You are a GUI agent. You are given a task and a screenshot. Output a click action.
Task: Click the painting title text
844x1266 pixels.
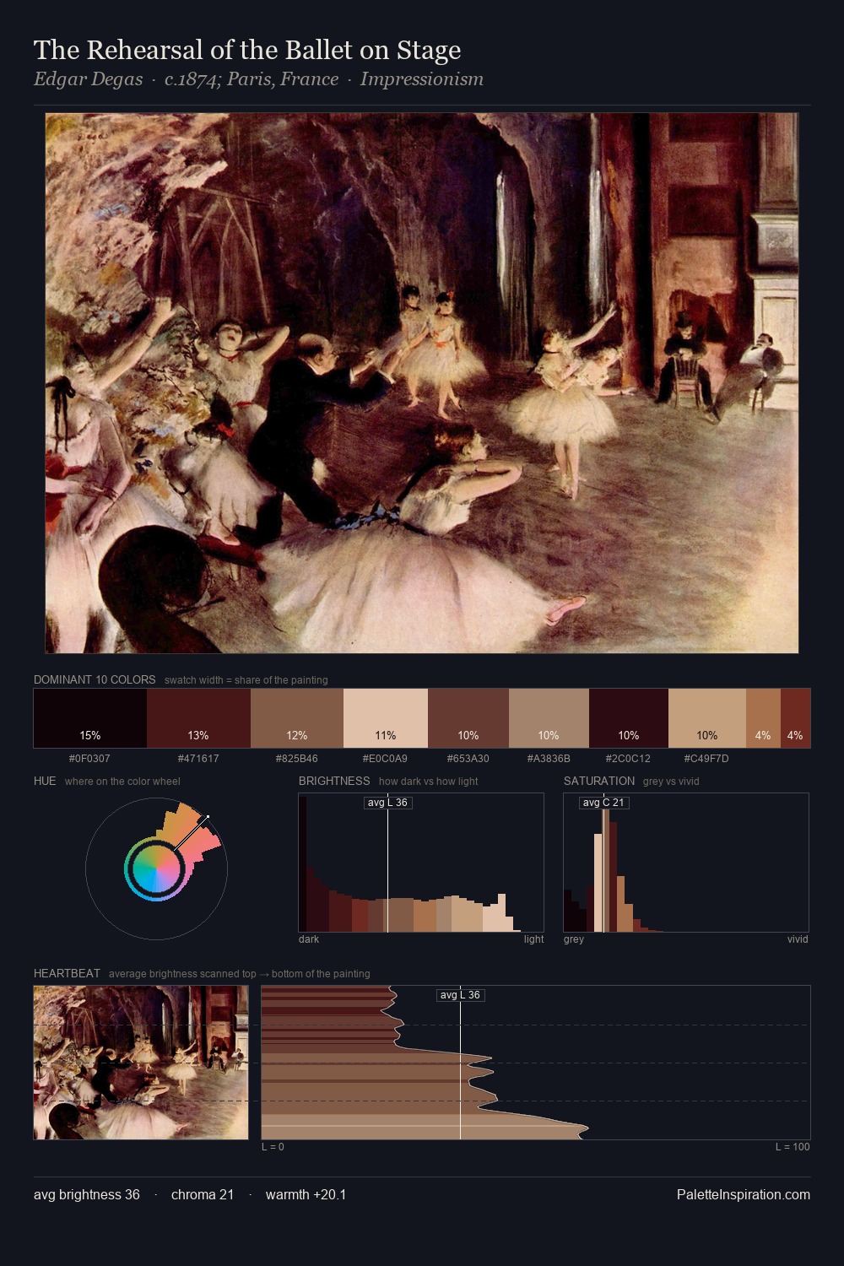(247, 50)
